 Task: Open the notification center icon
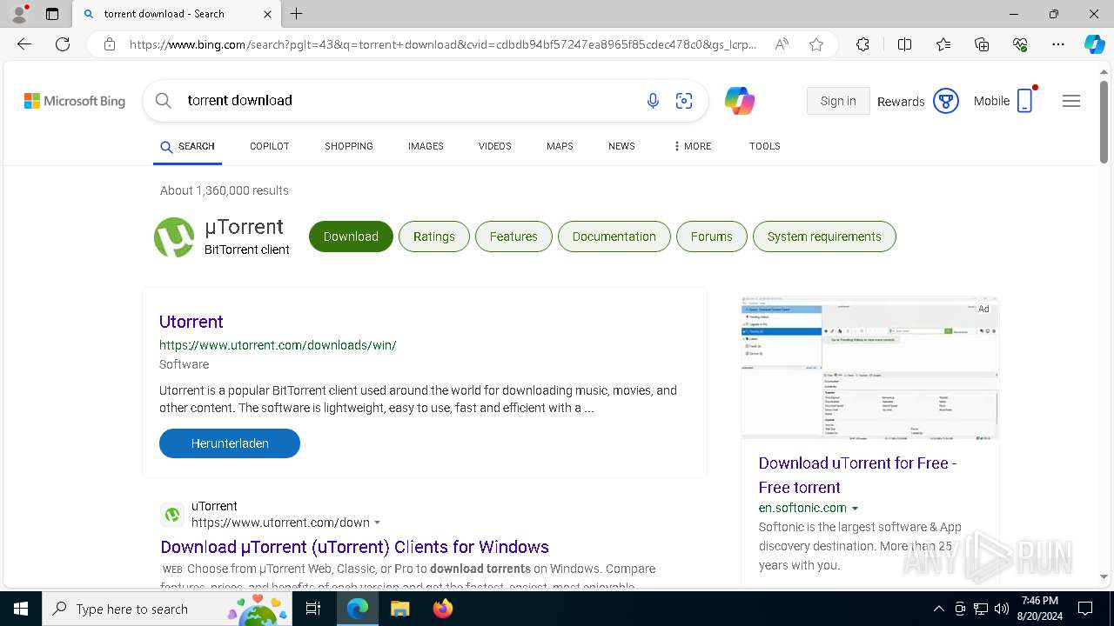(x=1085, y=609)
